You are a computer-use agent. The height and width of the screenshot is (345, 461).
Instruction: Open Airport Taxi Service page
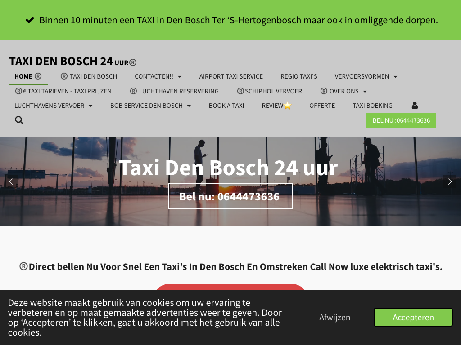[231, 76]
